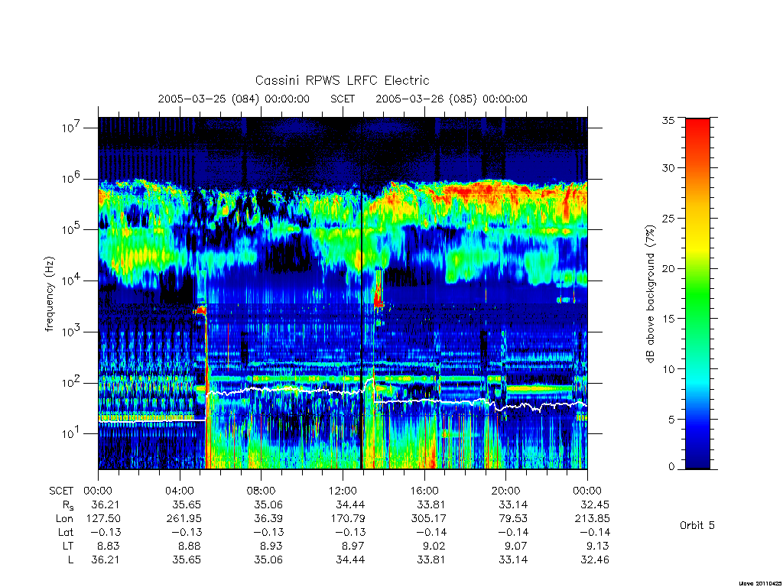Click the Rs row label

[68, 505]
